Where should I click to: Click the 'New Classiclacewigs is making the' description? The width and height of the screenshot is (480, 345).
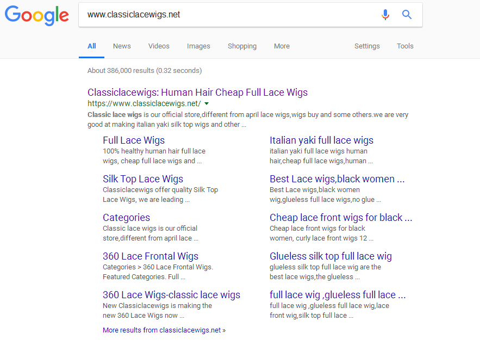(x=157, y=310)
